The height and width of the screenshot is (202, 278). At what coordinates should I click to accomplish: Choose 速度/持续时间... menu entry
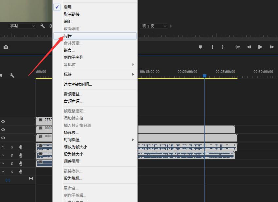(x=78, y=84)
